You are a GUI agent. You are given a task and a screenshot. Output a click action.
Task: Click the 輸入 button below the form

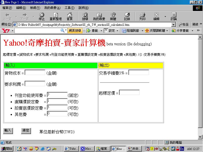8,131
